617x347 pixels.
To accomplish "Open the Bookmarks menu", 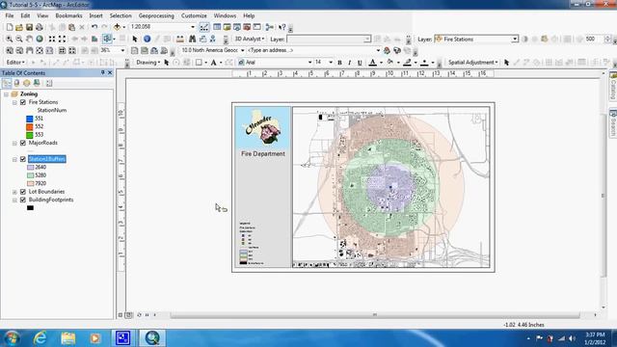I will point(68,15).
